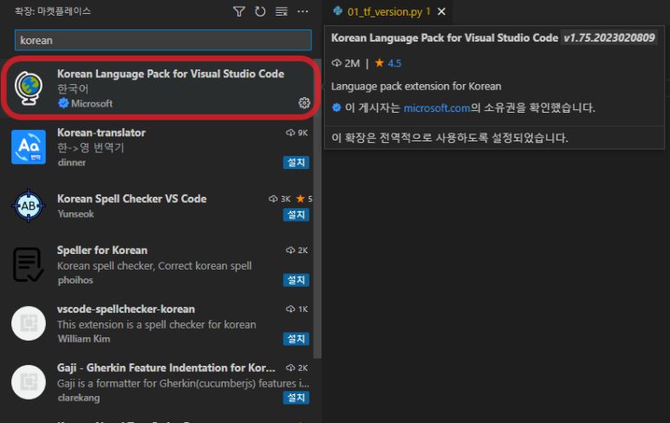Click the 확장: 마켓플레이스 panel header
The image size is (670, 423).
tap(53, 11)
